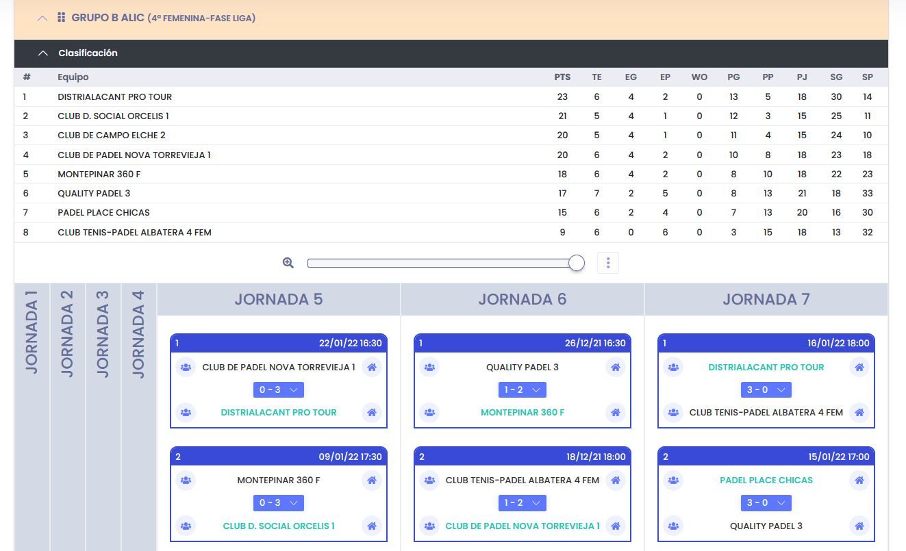Image resolution: width=906 pixels, height=551 pixels.
Task: Click home icon beside CLUB TENIS-PADEL ALBATERA 4 FEM in Jornada 6
Action: (616, 480)
